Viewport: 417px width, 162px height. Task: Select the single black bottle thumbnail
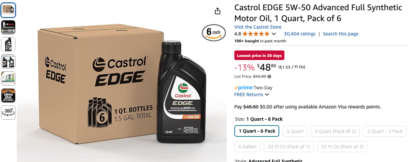(x=8, y=44)
